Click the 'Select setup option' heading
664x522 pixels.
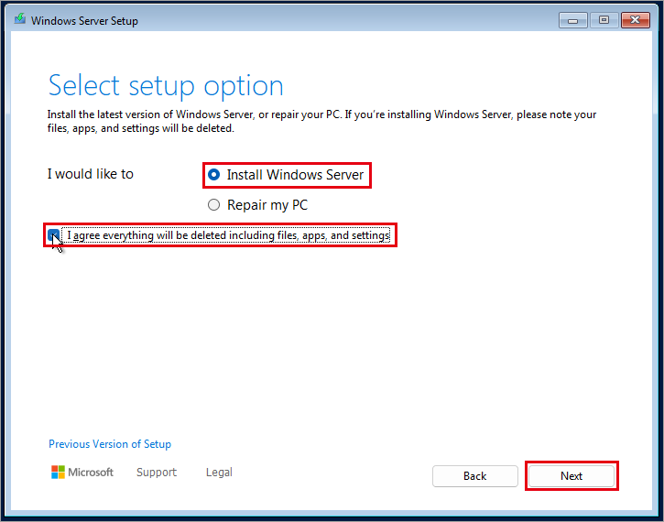pyautogui.click(x=166, y=86)
